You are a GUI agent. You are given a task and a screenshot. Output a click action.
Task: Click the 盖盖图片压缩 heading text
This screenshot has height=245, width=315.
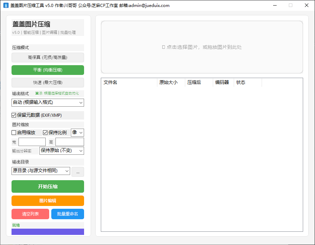click(x=31, y=24)
